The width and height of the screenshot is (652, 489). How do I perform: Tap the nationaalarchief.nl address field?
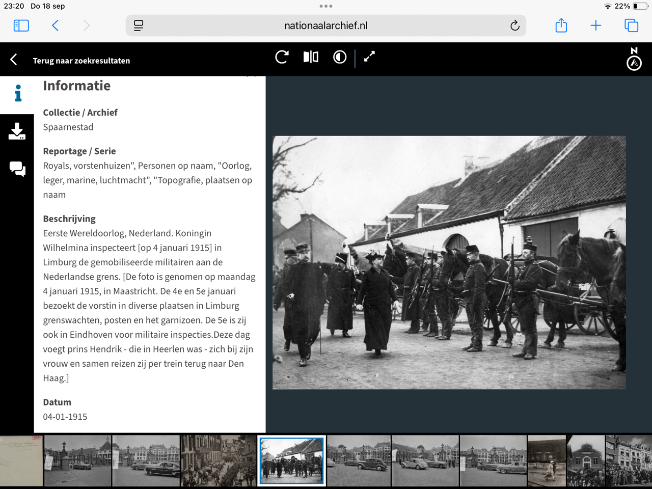click(x=325, y=25)
